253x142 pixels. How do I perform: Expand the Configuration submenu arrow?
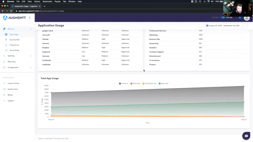31,68
